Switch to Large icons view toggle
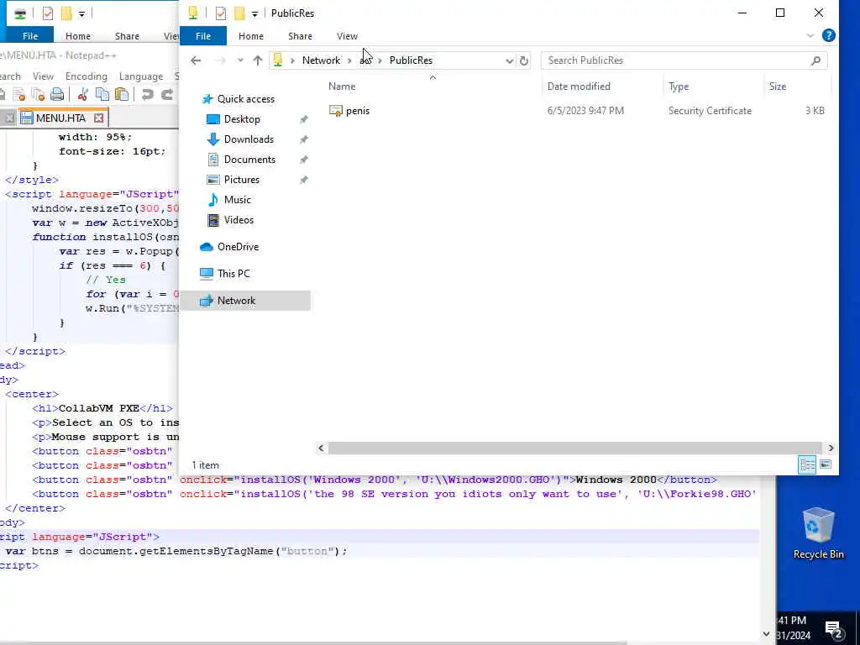Viewport: 860px width, 645px height. coord(825,465)
